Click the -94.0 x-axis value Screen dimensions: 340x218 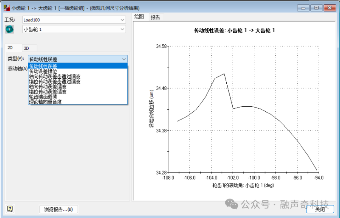click(x=319, y=178)
